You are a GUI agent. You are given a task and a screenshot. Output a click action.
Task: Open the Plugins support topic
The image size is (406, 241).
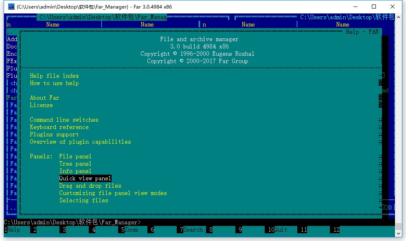point(54,134)
